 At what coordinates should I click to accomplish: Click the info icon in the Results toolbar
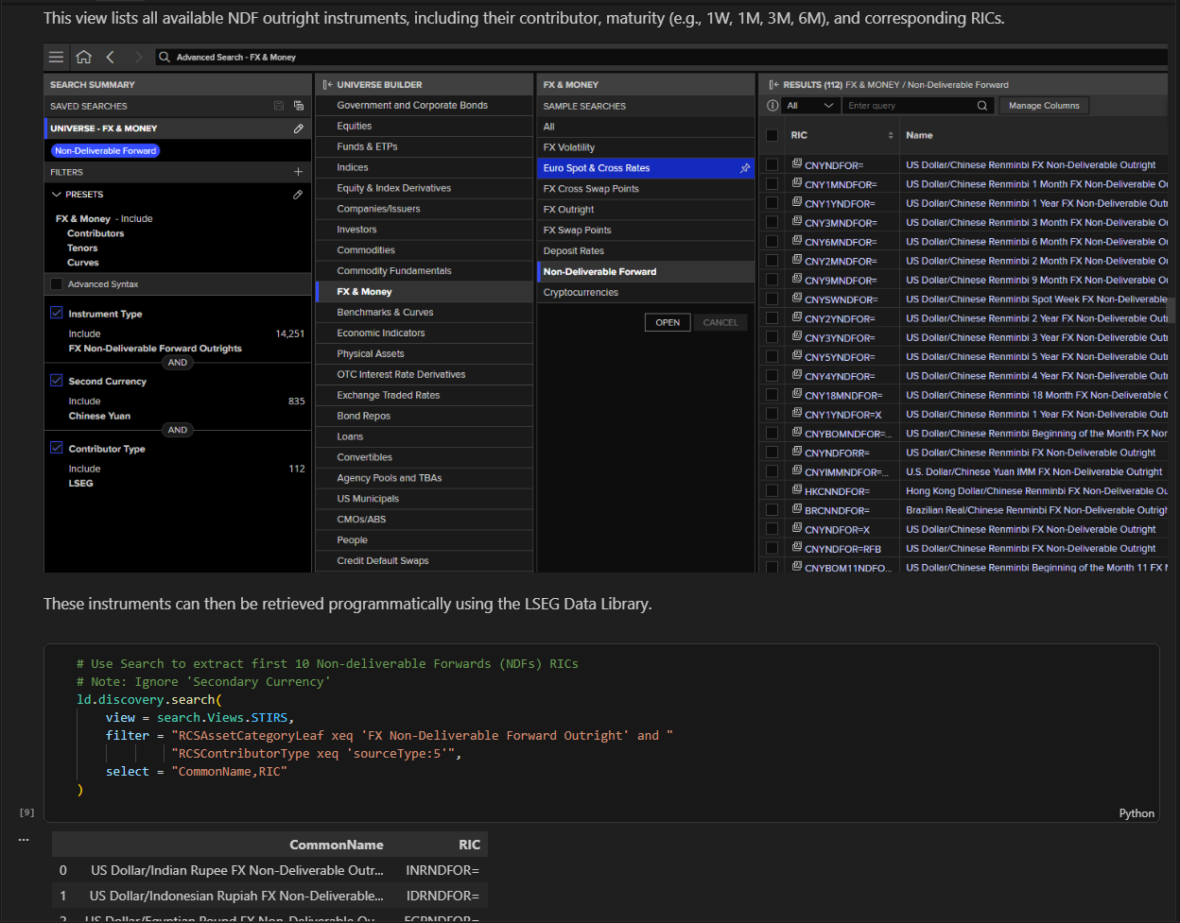coord(772,106)
